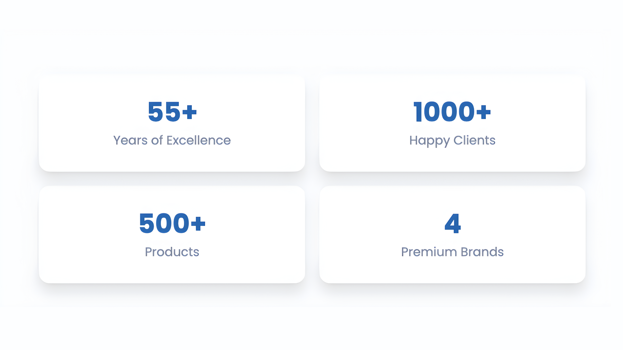This screenshot has height=350, width=623.
Task: Click the word Clients
Action: coord(474,140)
